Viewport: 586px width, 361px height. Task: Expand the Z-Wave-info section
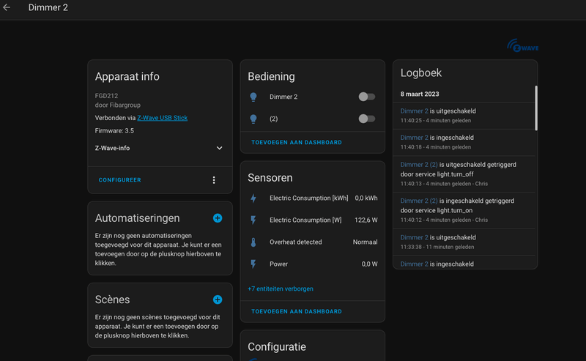[219, 148]
